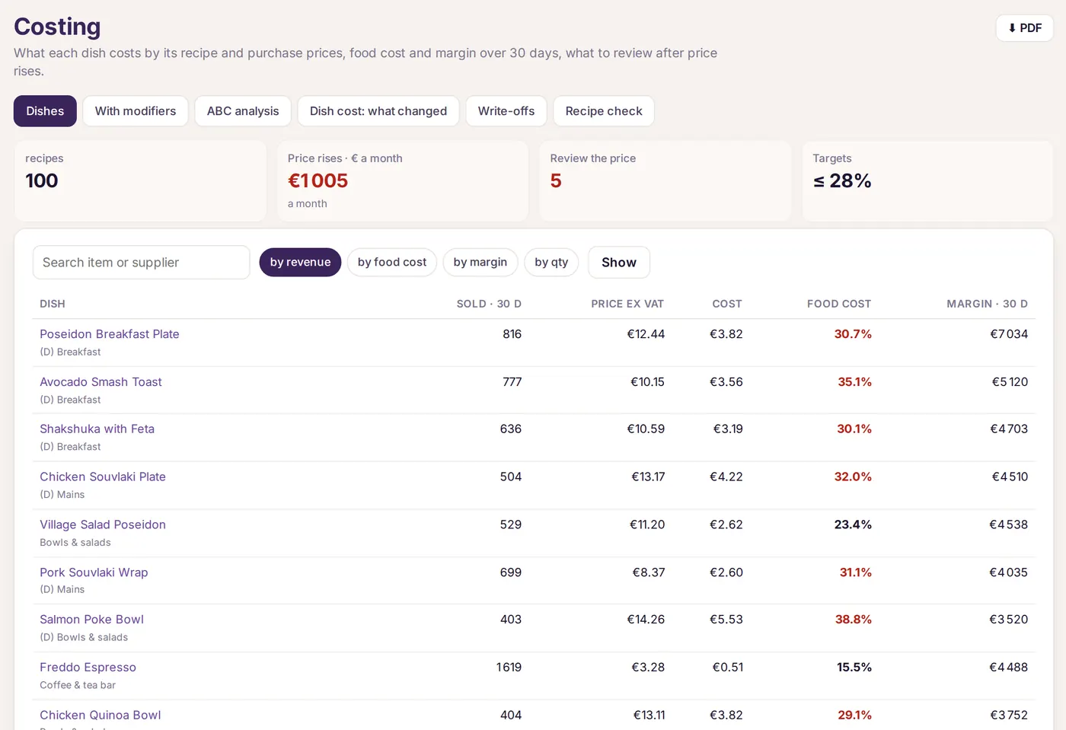Click the €7 034 margin value
Image resolution: width=1066 pixels, height=730 pixels.
pyautogui.click(x=1009, y=334)
